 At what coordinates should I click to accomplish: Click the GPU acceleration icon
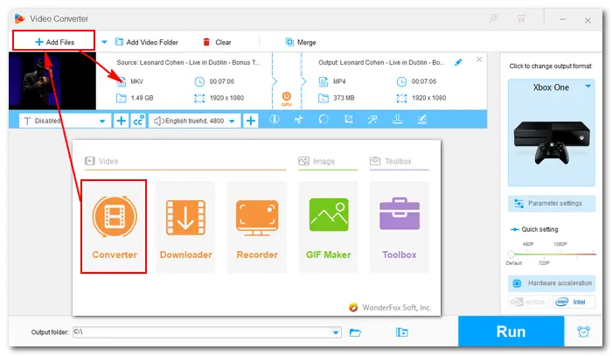point(287,98)
